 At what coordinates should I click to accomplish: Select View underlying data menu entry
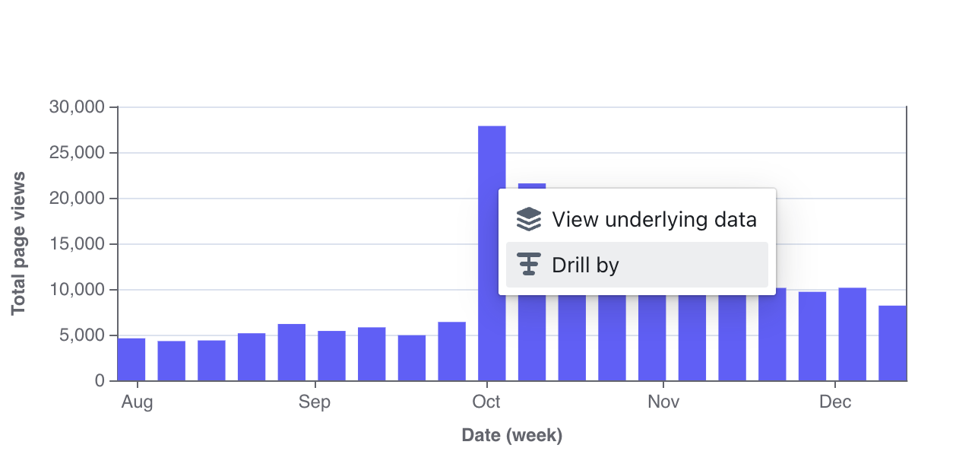click(637, 220)
